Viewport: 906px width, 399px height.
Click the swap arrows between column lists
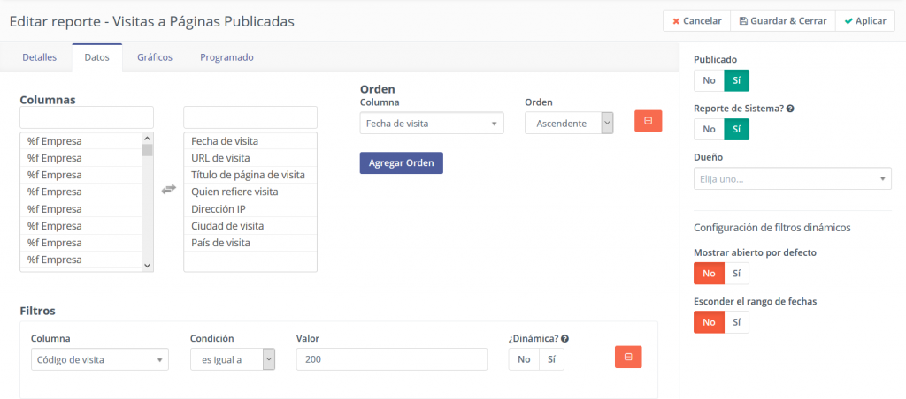(x=168, y=189)
